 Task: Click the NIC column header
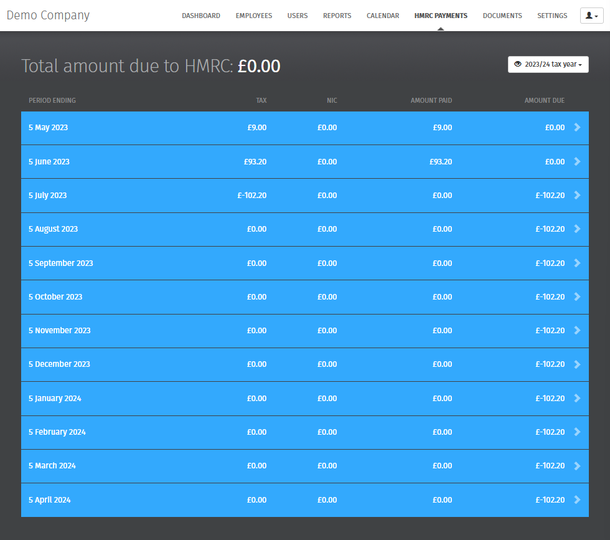coord(332,100)
